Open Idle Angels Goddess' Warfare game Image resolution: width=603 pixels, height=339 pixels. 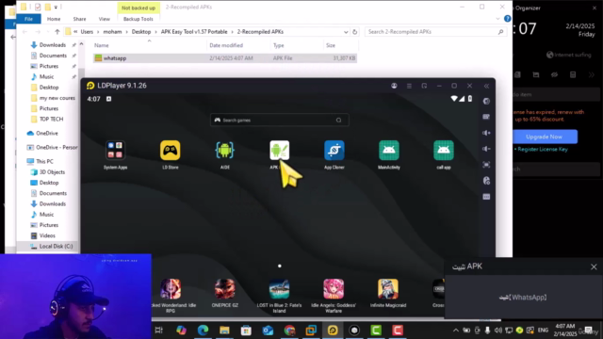point(334,289)
